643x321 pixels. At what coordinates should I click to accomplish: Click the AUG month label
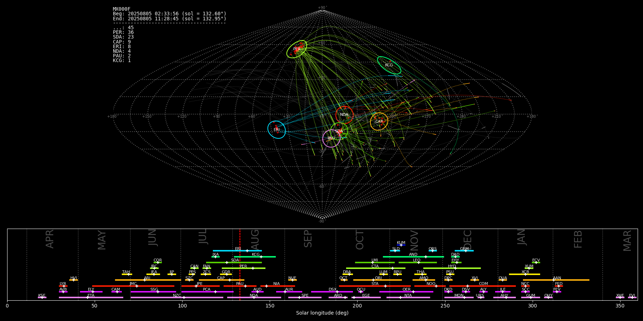[x=255, y=239]
